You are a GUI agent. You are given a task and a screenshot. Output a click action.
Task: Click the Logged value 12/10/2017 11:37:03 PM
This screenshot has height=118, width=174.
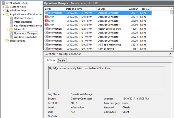[x=136, y=99]
